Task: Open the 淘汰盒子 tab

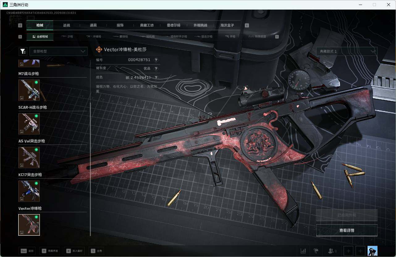Action: pyautogui.click(x=227, y=25)
